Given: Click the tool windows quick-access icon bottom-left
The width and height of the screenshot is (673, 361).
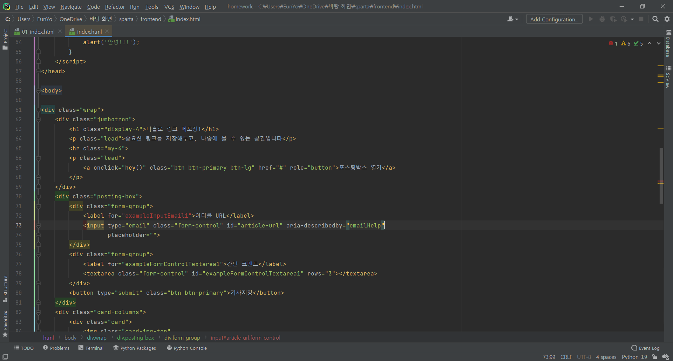Looking at the screenshot, I should [5, 357].
